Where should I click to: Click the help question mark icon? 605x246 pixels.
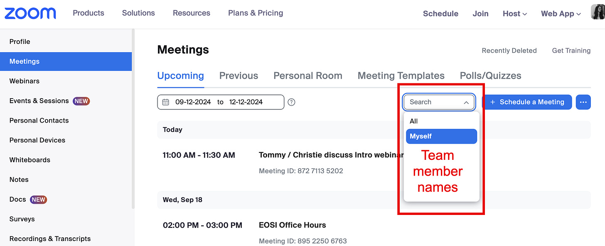(292, 102)
